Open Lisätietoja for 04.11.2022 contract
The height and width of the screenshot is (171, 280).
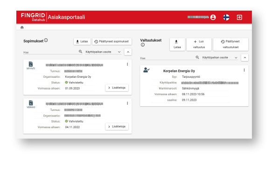click(117, 127)
